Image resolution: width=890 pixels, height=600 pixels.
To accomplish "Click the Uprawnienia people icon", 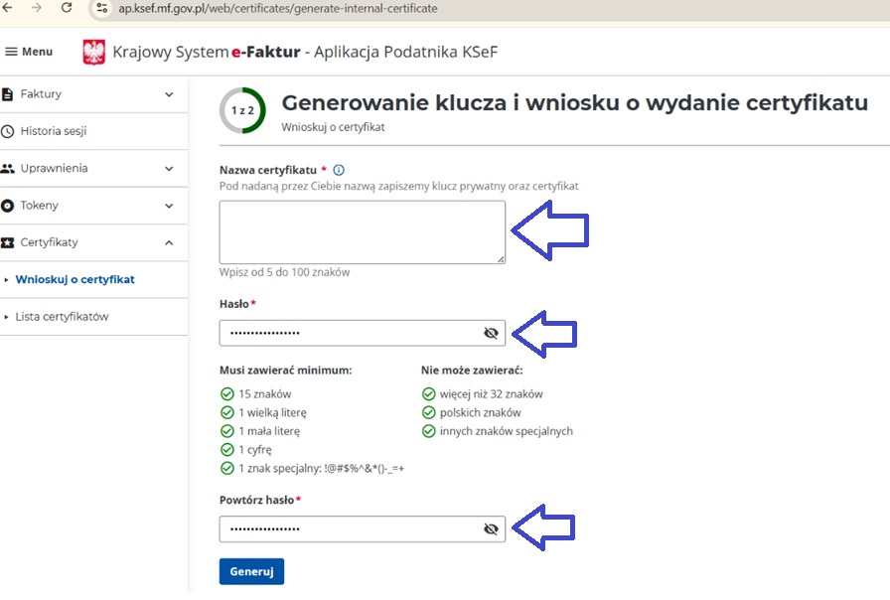I will [8, 169].
